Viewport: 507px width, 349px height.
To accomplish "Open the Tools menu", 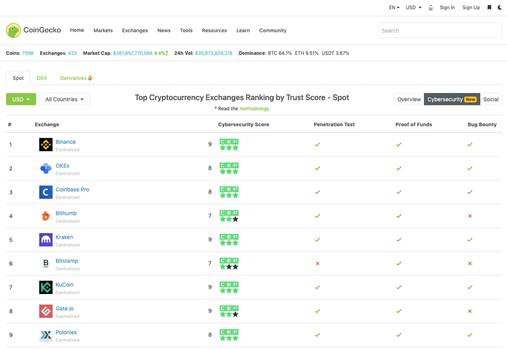I will [186, 30].
